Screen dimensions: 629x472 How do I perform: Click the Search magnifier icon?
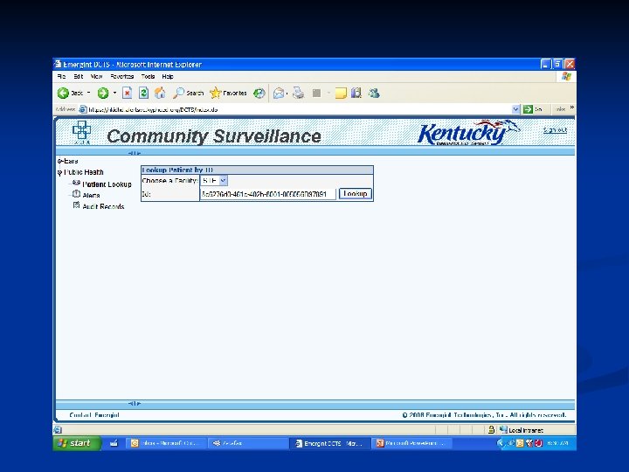click(x=178, y=94)
